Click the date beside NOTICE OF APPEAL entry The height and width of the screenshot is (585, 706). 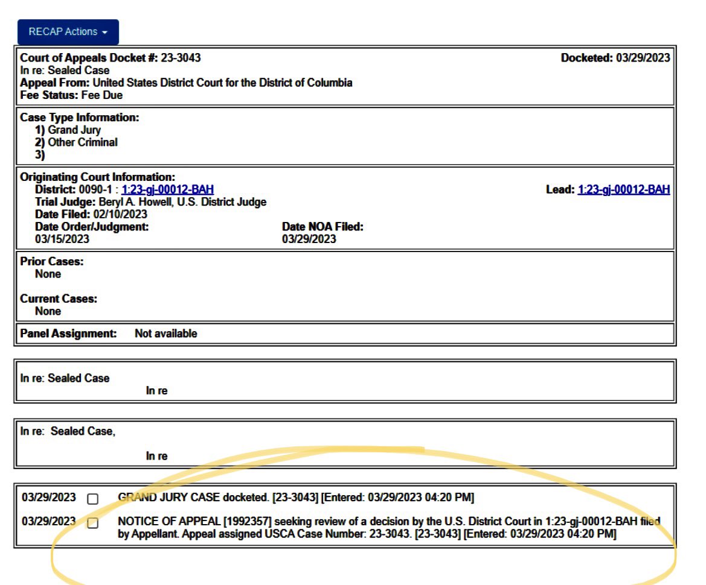click(49, 521)
